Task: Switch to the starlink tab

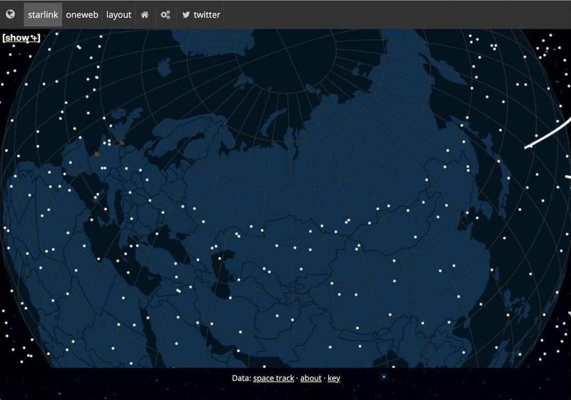Action: coord(43,15)
